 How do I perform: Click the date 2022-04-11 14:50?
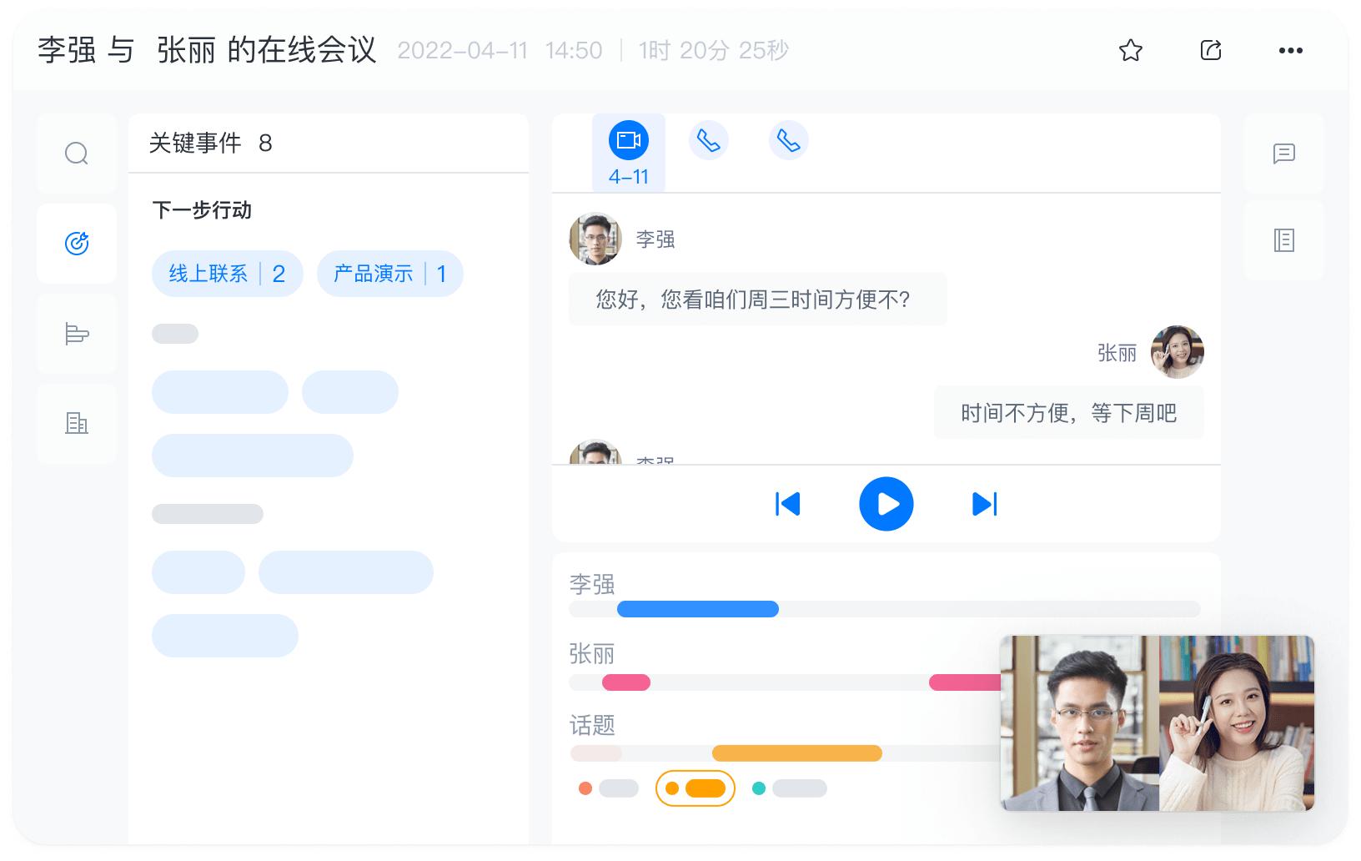500,51
